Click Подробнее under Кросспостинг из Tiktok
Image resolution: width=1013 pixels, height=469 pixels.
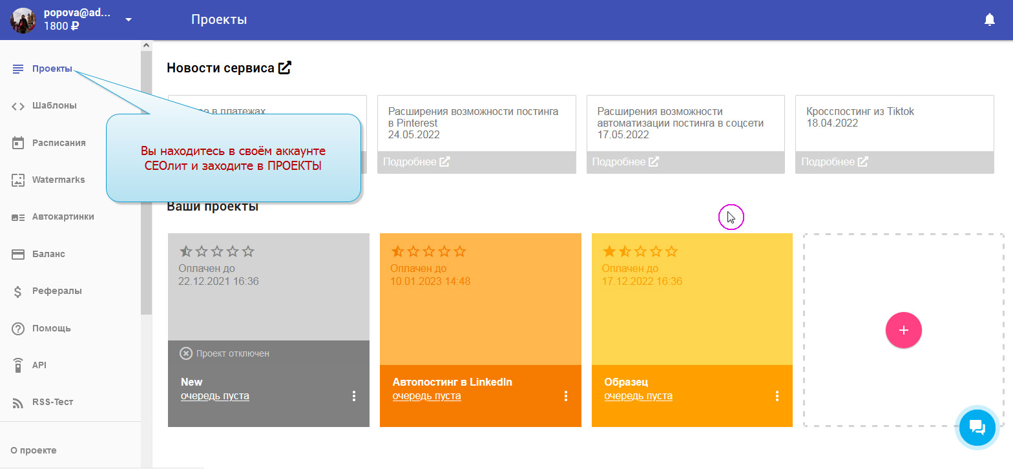834,162
